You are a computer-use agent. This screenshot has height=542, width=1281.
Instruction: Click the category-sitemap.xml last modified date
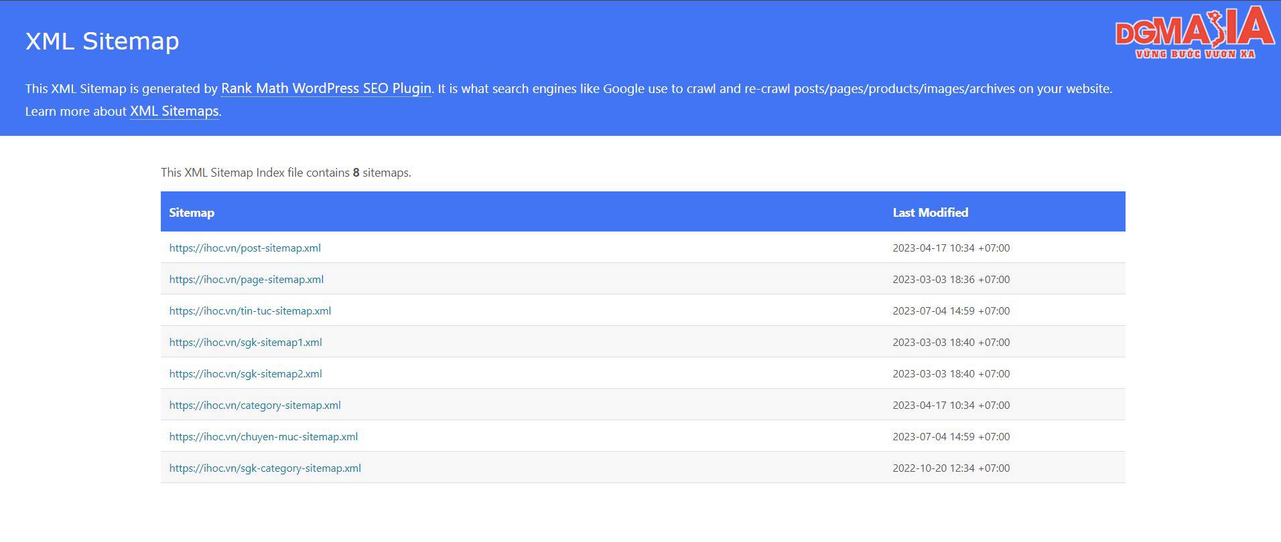[951, 405]
